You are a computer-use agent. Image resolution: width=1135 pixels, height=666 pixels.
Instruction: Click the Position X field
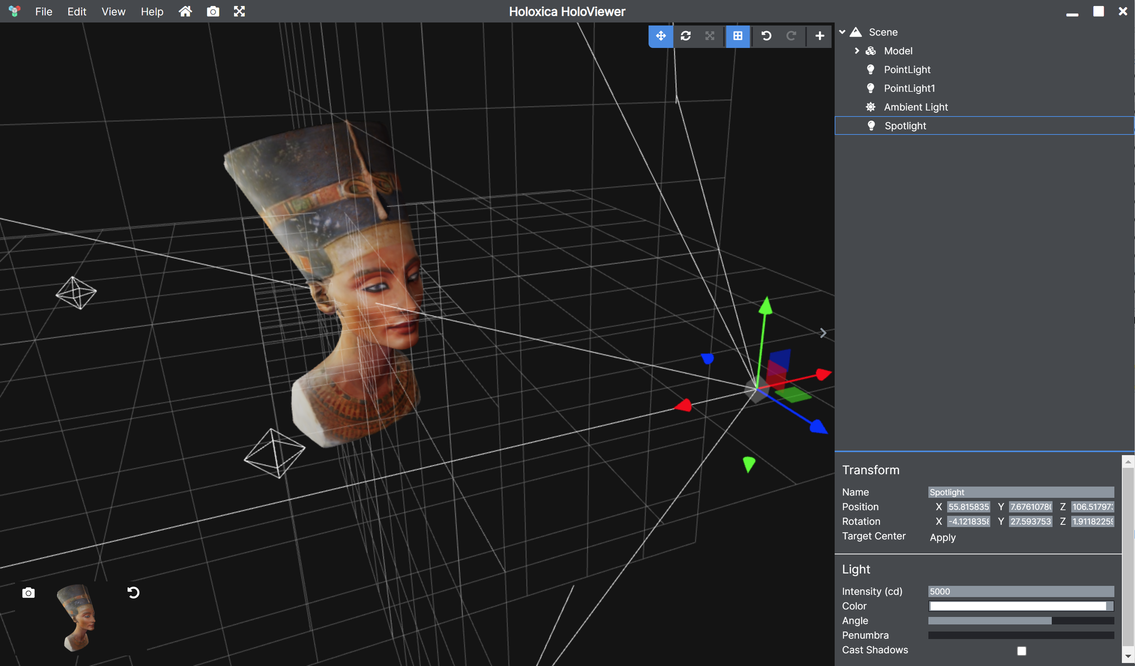coord(968,507)
